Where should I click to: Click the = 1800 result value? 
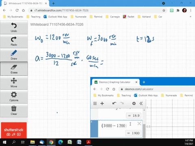(x=134, y=133)
